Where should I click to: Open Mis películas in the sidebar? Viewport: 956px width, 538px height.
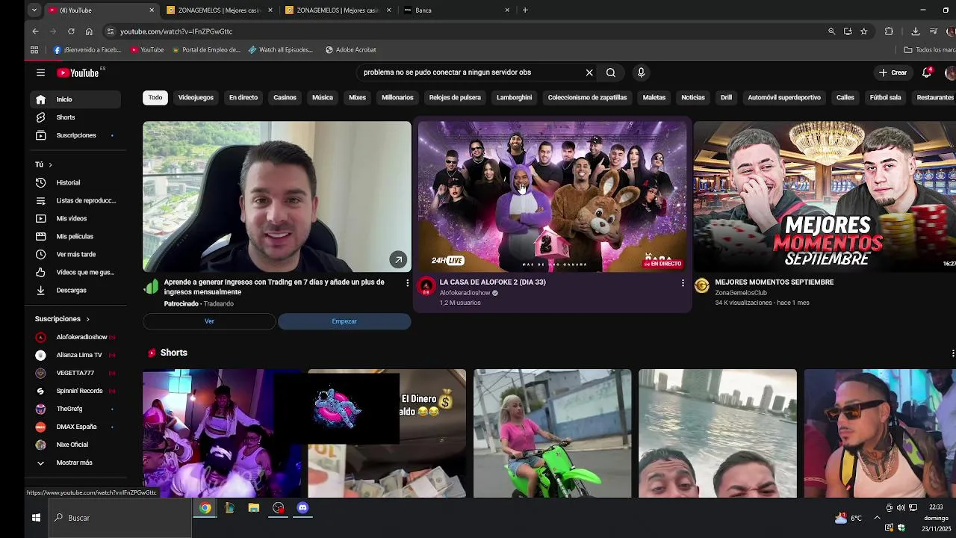[75, 236]
